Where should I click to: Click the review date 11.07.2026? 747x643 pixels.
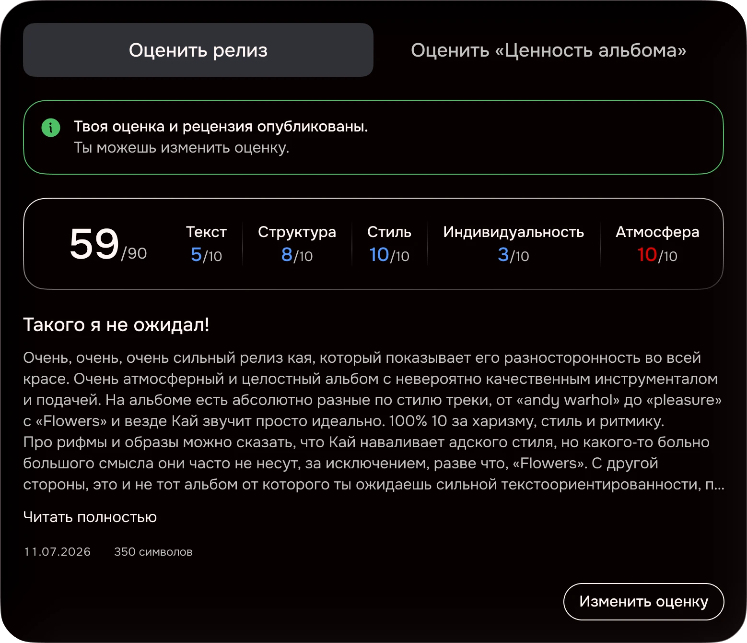pyautogui.click(x=57, y=552)
